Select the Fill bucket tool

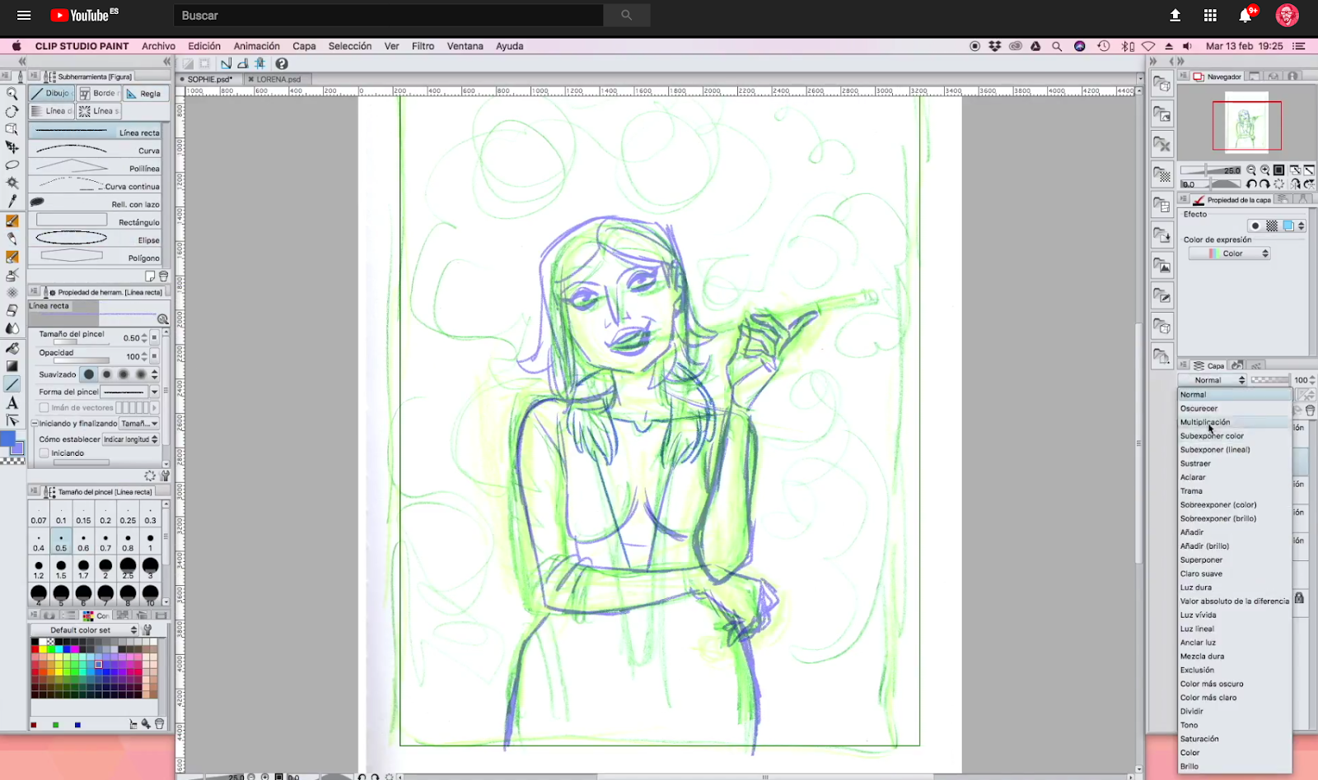(12, 348)
